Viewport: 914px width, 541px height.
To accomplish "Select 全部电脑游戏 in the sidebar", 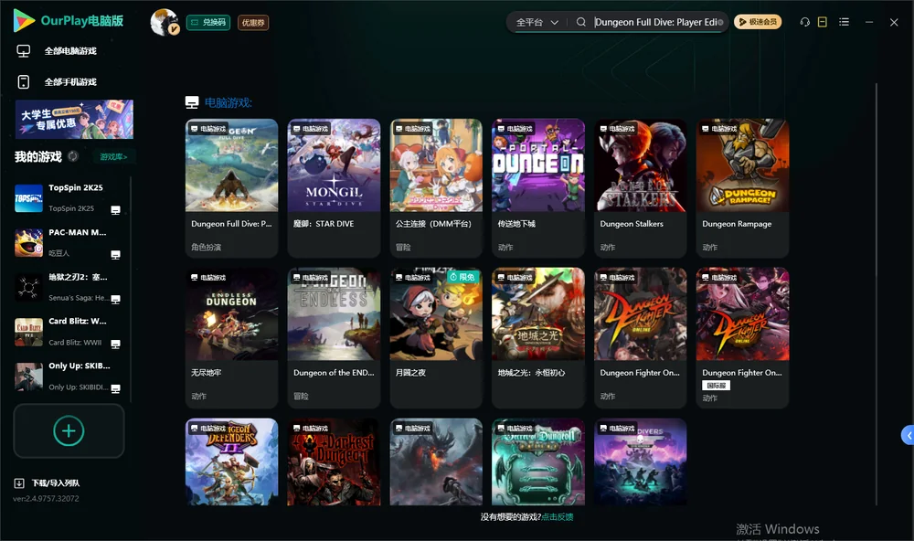I will (x=70, y=51).
